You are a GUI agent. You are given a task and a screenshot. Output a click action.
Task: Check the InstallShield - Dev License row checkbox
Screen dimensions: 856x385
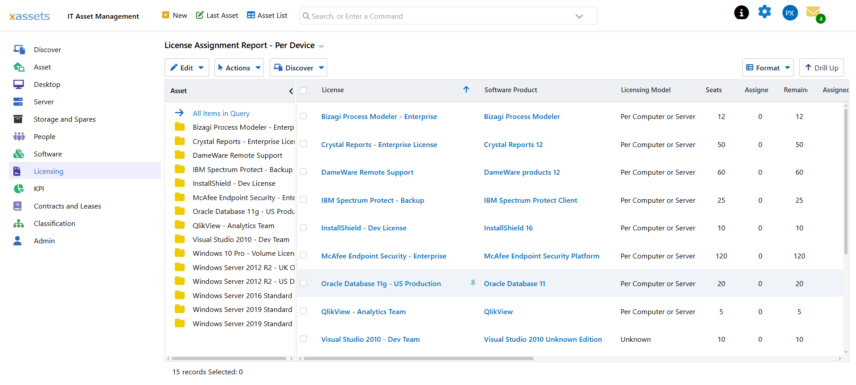[304, 227]
